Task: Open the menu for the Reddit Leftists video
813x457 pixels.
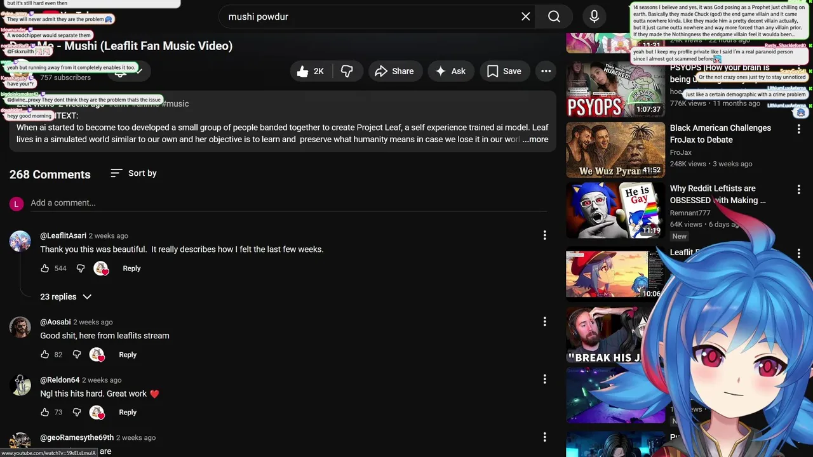Action: pyautogui.click(x=799, y=189)
